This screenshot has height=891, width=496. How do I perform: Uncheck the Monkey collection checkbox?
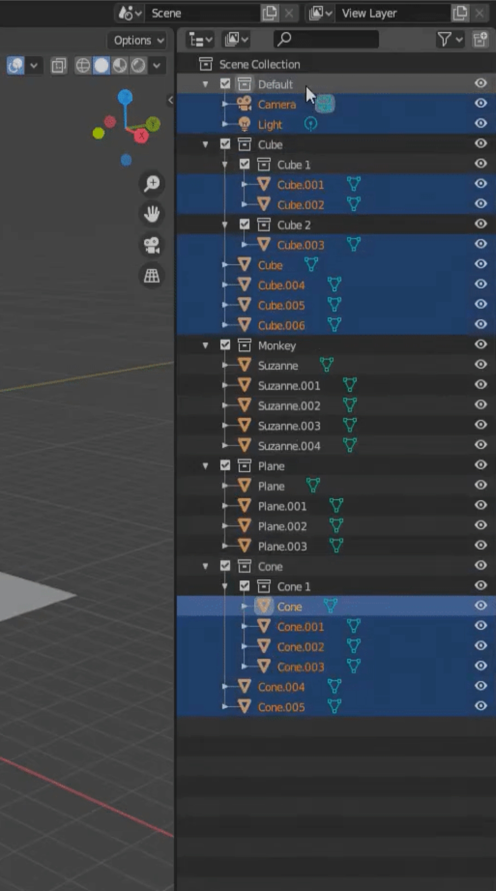225,345
